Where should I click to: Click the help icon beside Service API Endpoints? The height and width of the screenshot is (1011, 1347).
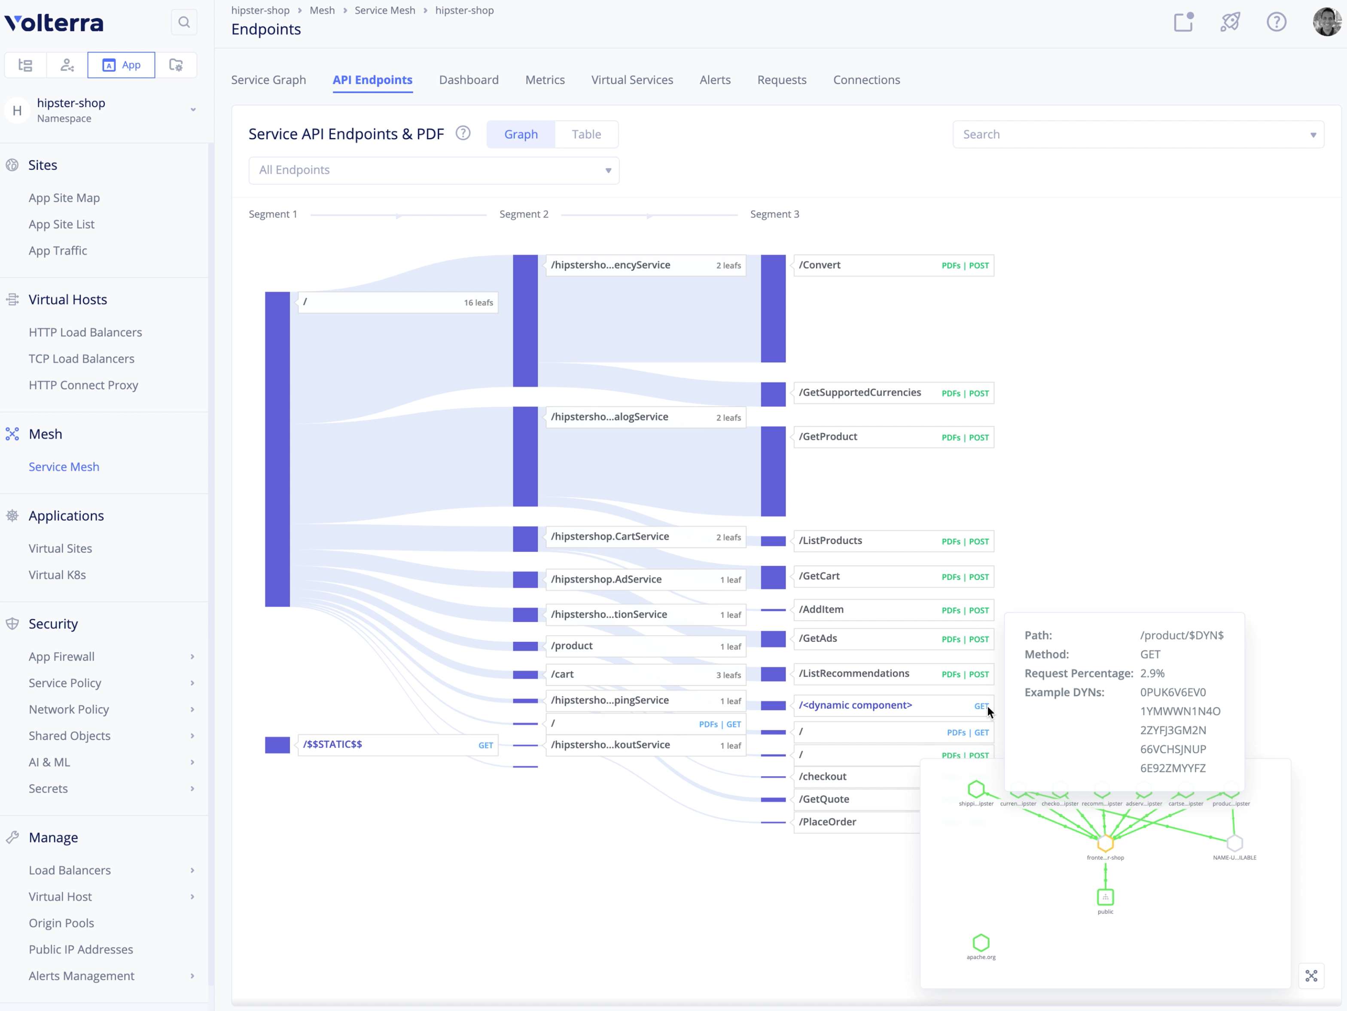point(463,133)
